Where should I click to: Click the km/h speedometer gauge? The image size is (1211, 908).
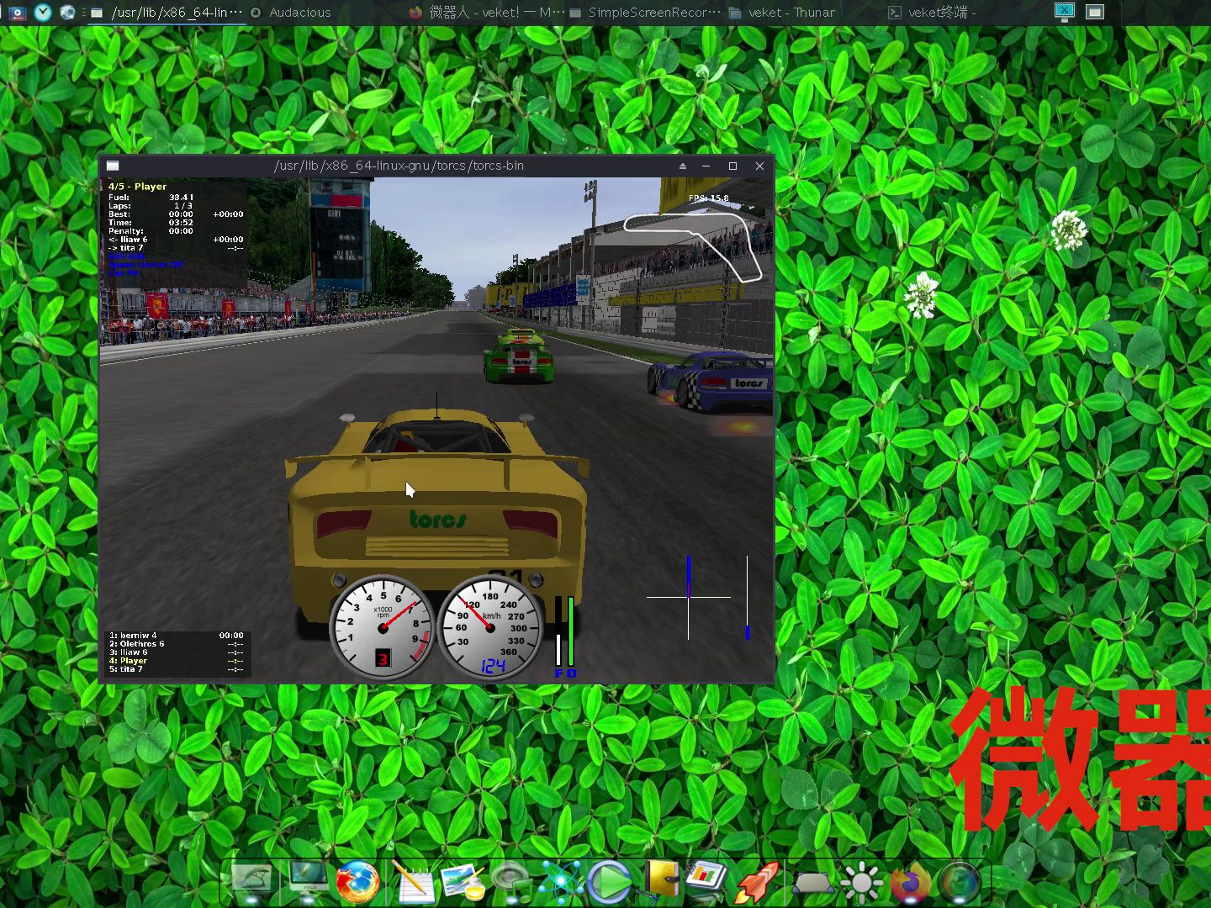point(491,627)
